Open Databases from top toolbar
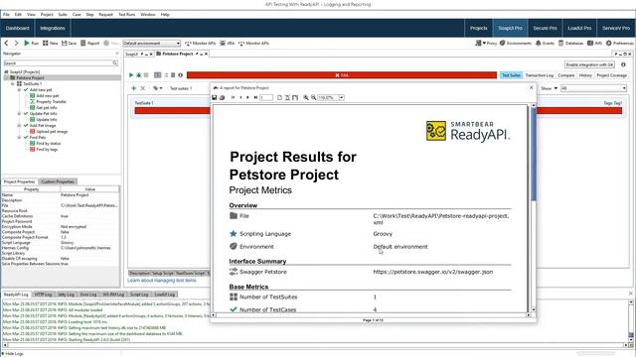Image resolution: width=636 pixels, height=357 pixels. pyautogui.click(x=570, y=43)
